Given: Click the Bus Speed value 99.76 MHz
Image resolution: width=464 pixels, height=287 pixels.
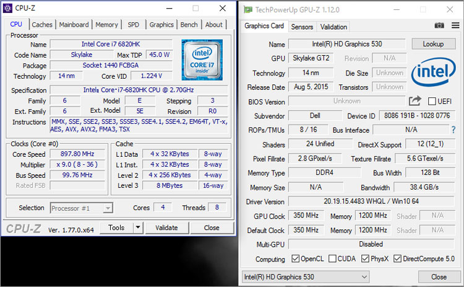Looking at the screenshot, I should pyautogui.click(x=77, y=175).
